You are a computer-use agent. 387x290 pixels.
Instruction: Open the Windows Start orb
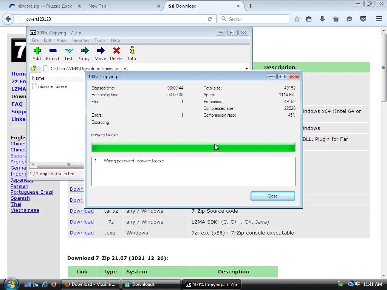[11, 284]
